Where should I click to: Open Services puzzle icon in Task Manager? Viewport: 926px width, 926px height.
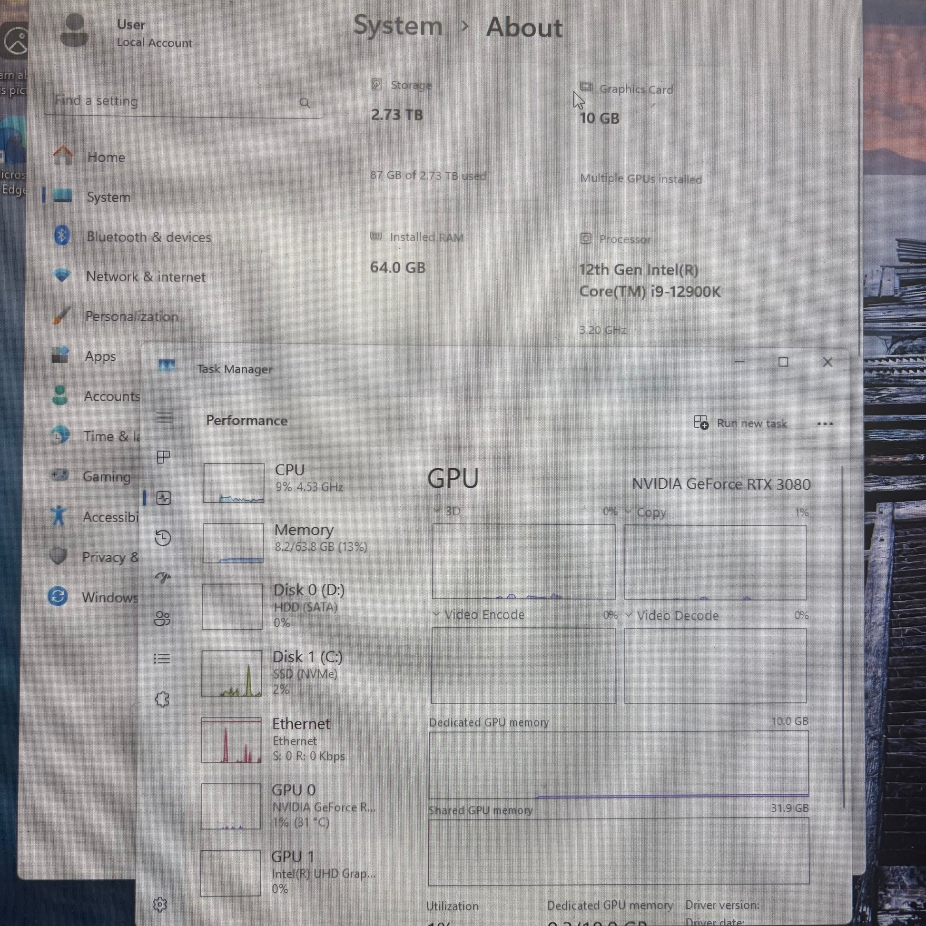point(162,699)
